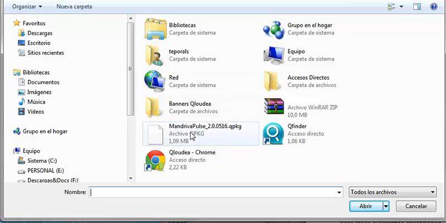Image resolution: width=446 pixels, height=223 pixels.
Task: Open the Música library
Action: 36,102
